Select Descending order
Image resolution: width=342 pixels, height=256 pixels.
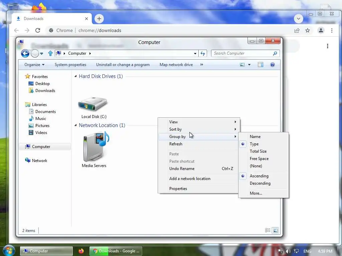264,183
